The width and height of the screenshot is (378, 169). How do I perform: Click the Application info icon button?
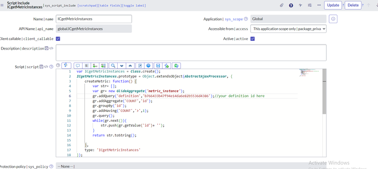click(333, 19)
